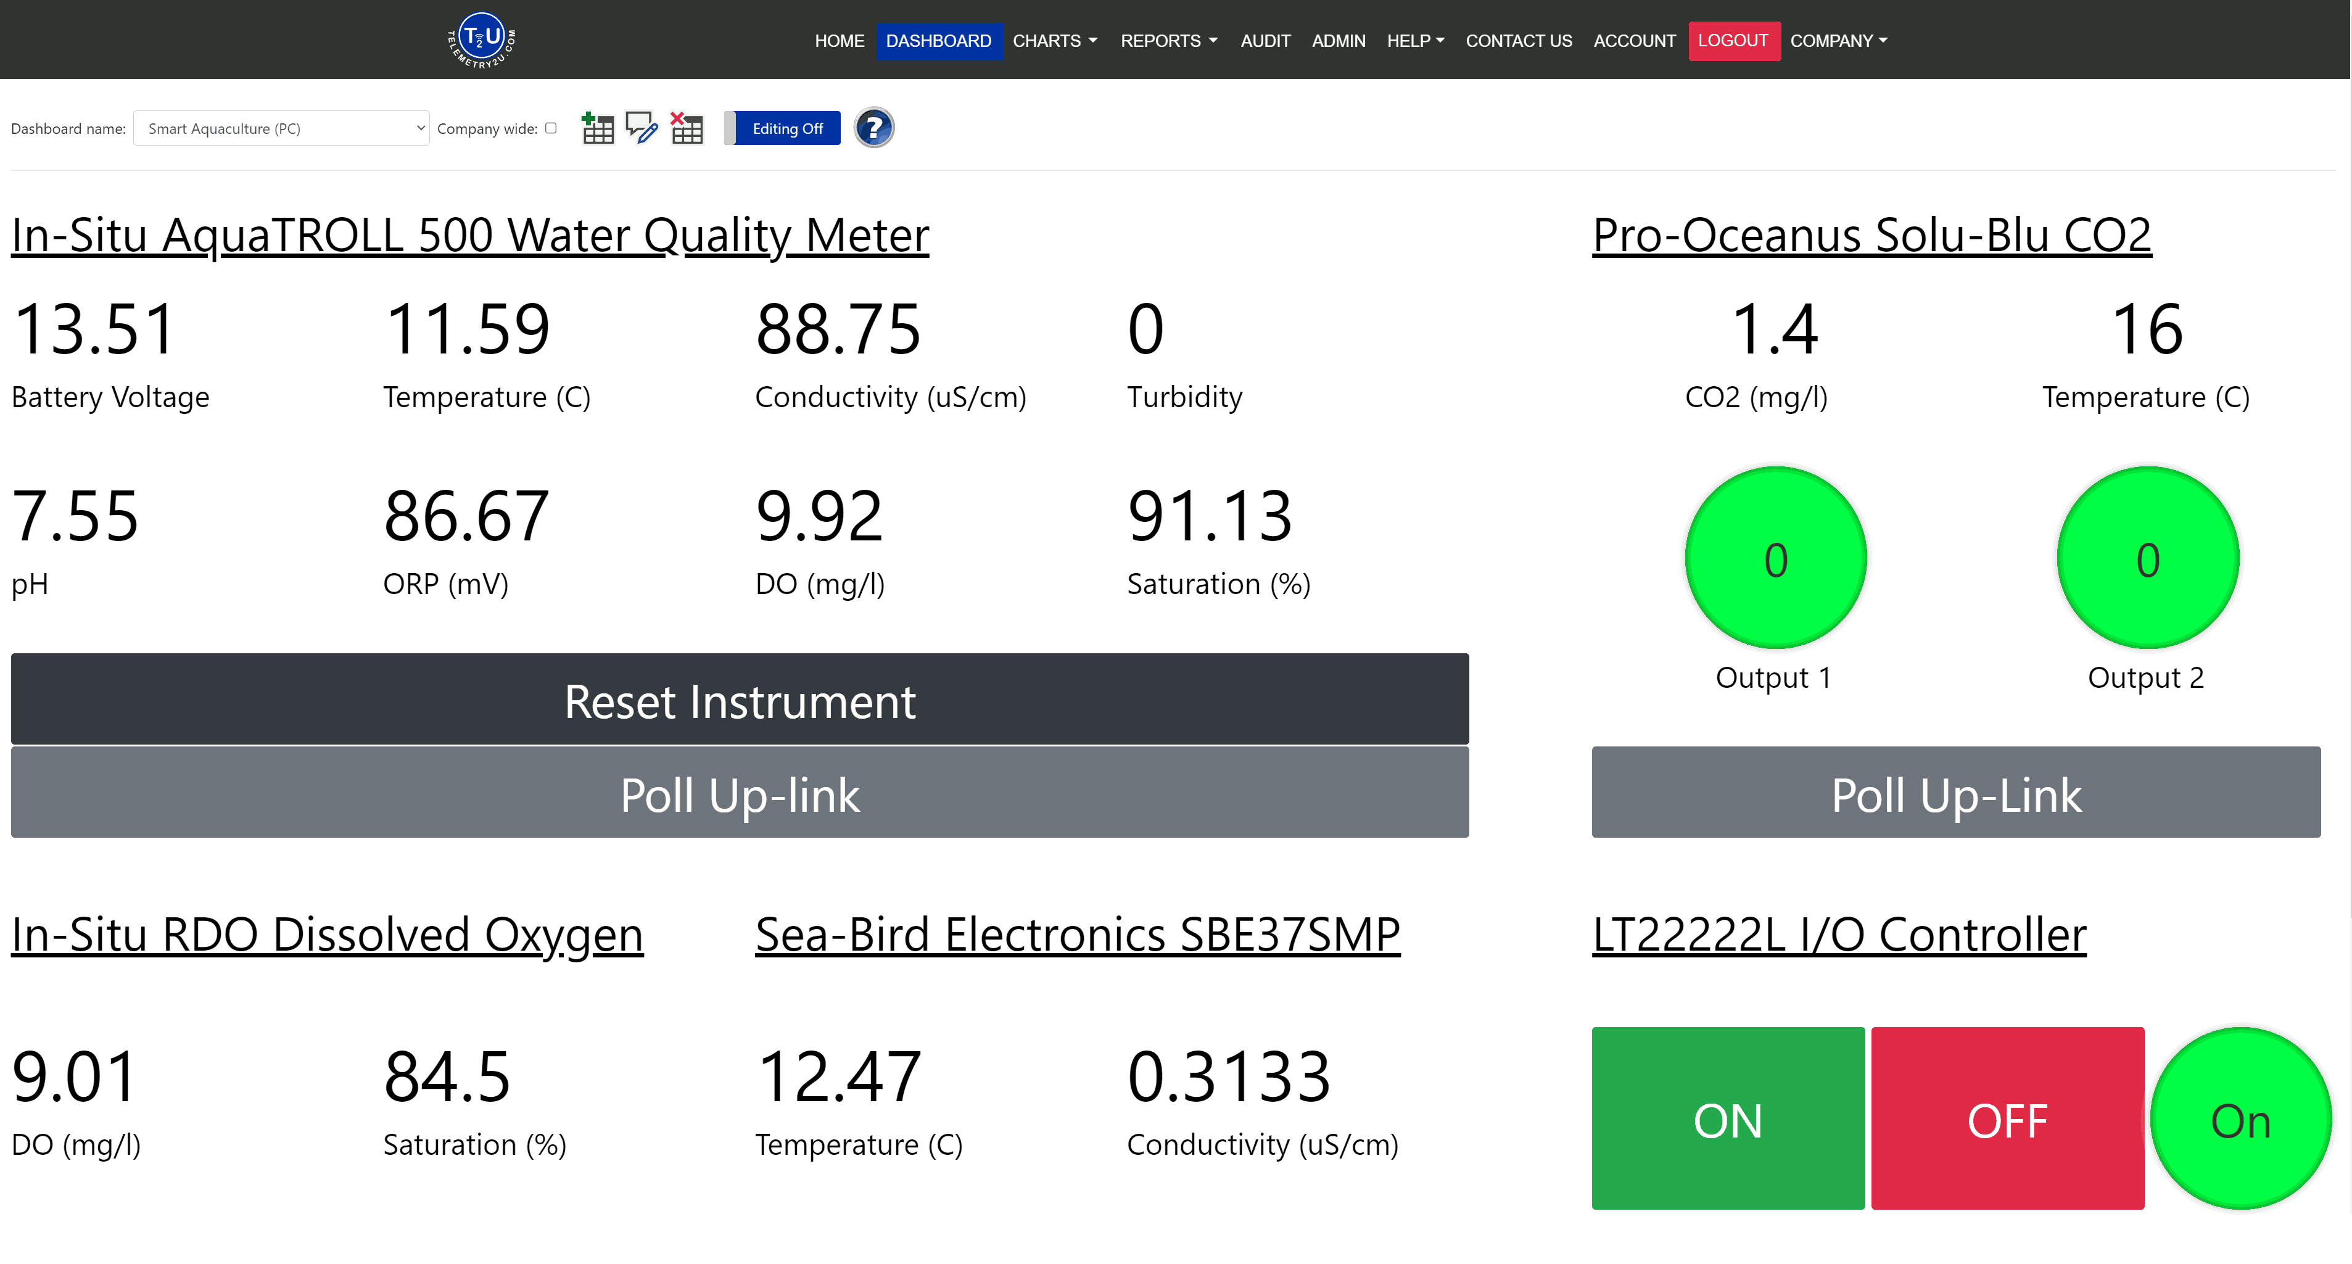
Task: Open Pro-Oceanus Solu-Blu CO2 link
Action: 1871,236
